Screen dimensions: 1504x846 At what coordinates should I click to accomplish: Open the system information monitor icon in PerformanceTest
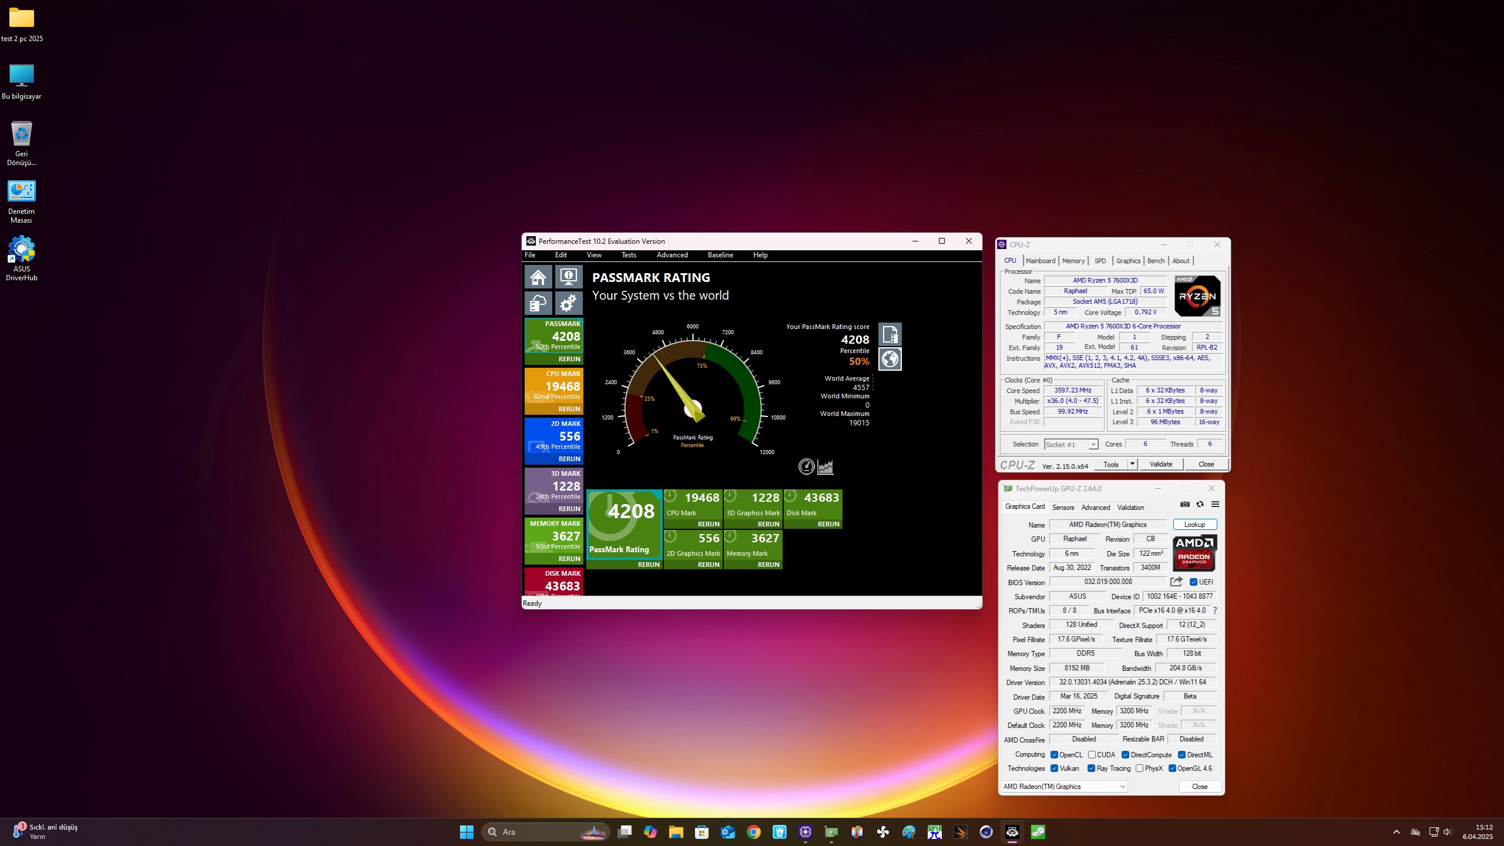pyautogui.click(x=568, y=277)
